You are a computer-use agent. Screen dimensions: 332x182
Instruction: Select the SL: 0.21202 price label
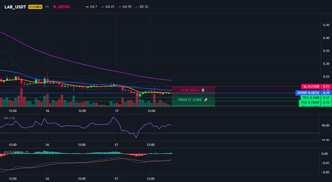coord(311,86)
